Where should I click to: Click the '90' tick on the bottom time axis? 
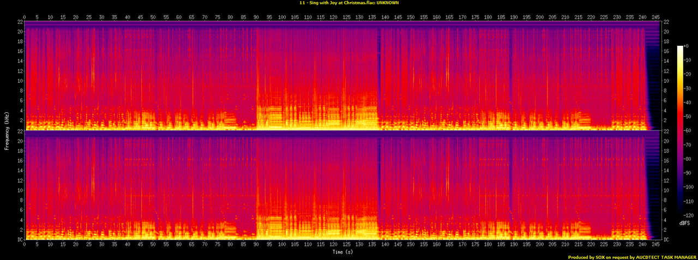click(256, 245)
